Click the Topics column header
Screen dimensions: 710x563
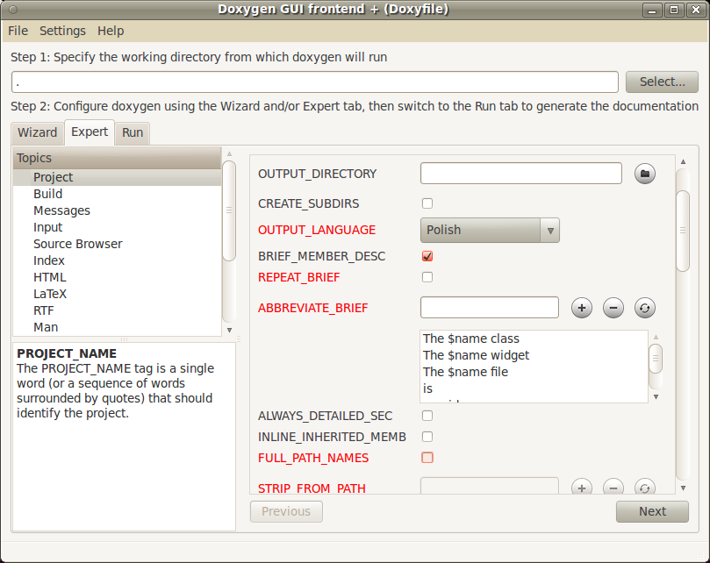coord(118,158)
